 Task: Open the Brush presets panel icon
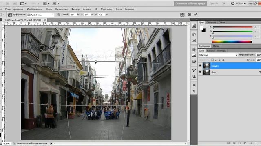point(194,70)
